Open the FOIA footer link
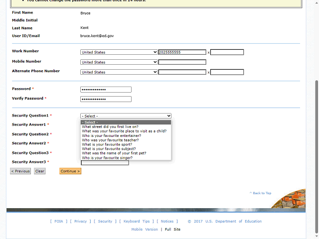Viewport: 319px width, 239px height. coord(59,221)
